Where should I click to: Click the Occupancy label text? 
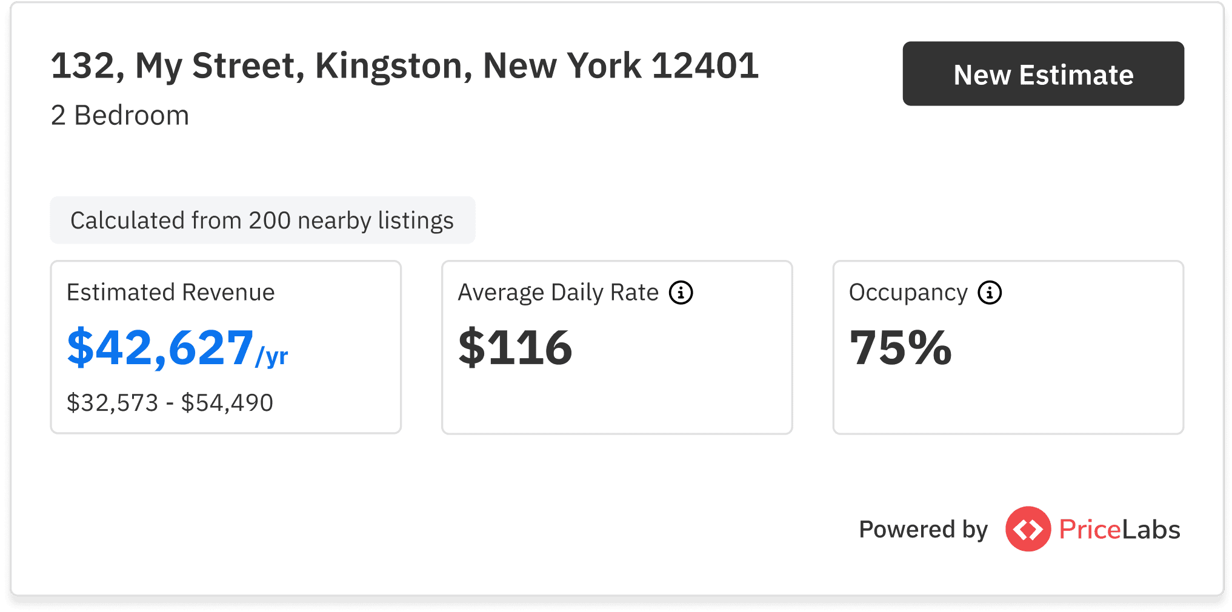coord(908,293)
